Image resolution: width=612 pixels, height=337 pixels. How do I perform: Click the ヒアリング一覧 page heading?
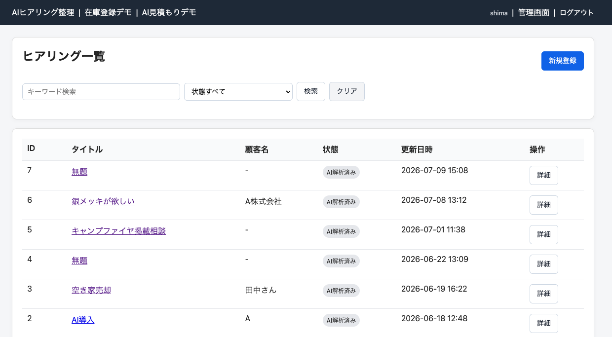coord(64,56)
